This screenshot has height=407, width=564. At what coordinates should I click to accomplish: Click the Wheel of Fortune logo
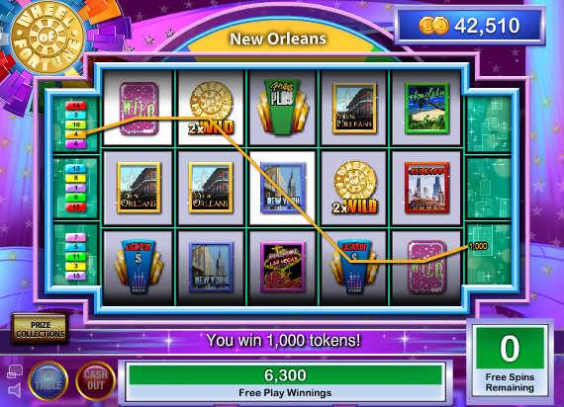click(x=47, y=37)
